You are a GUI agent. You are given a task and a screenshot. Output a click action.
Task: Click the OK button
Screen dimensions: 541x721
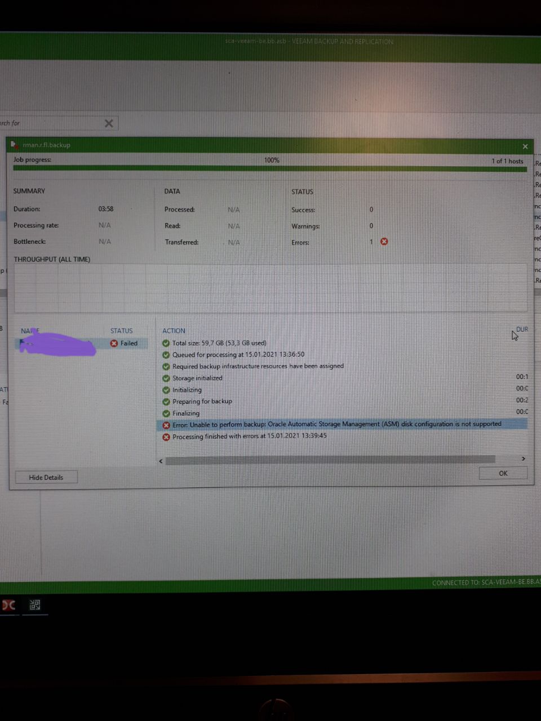[503, 473]
